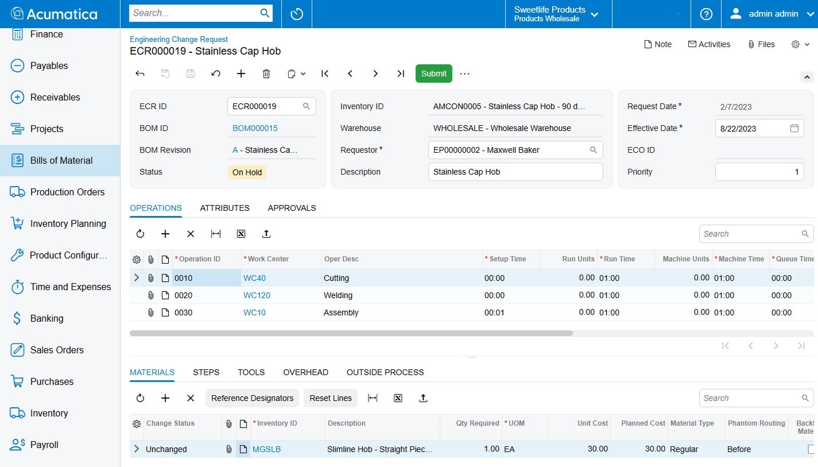Attach a file to the Welding operation row

(150, 295)
